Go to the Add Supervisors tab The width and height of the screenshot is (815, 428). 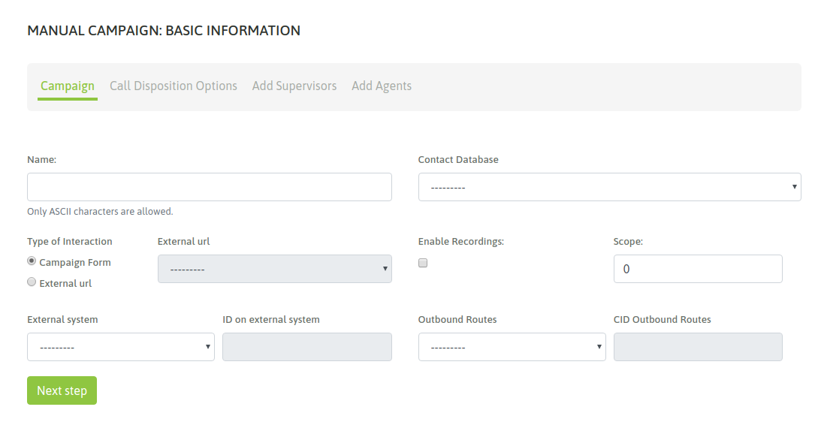pos(294,86)
